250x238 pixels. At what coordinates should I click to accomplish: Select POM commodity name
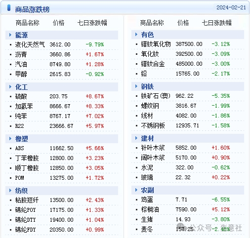(x=19, y=178)
